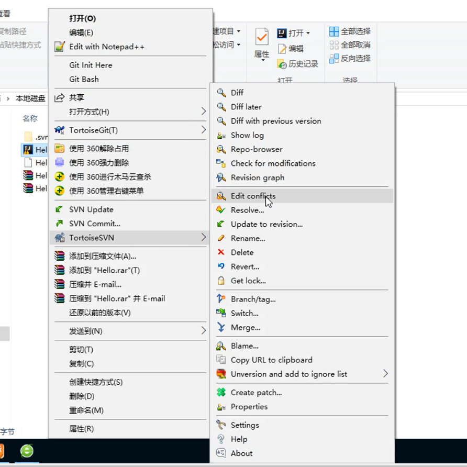This screenshot has width=467, height=467.
Task: Click the green browser icon on taskbar
Action: click(x=27, y=451)
